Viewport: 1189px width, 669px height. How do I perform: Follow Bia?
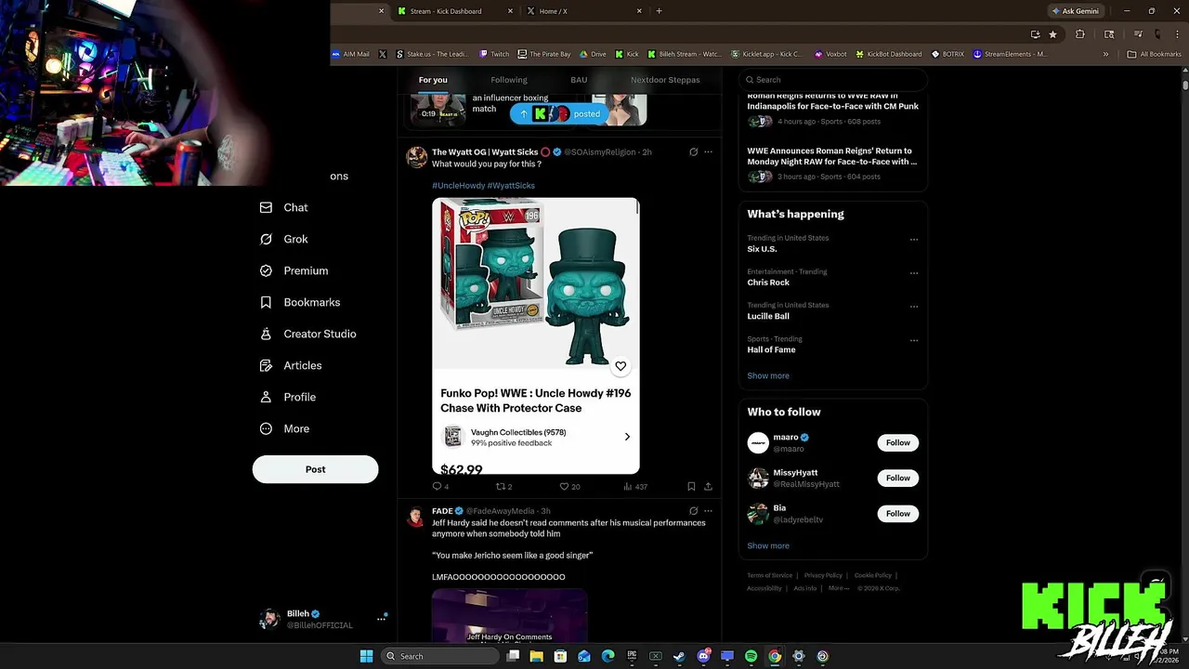897,513
